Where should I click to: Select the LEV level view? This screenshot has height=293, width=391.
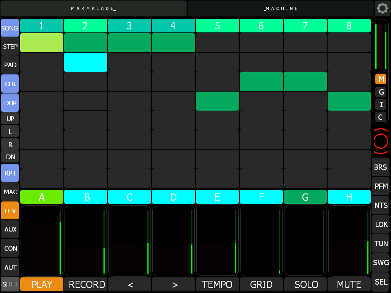coord(10,210)
